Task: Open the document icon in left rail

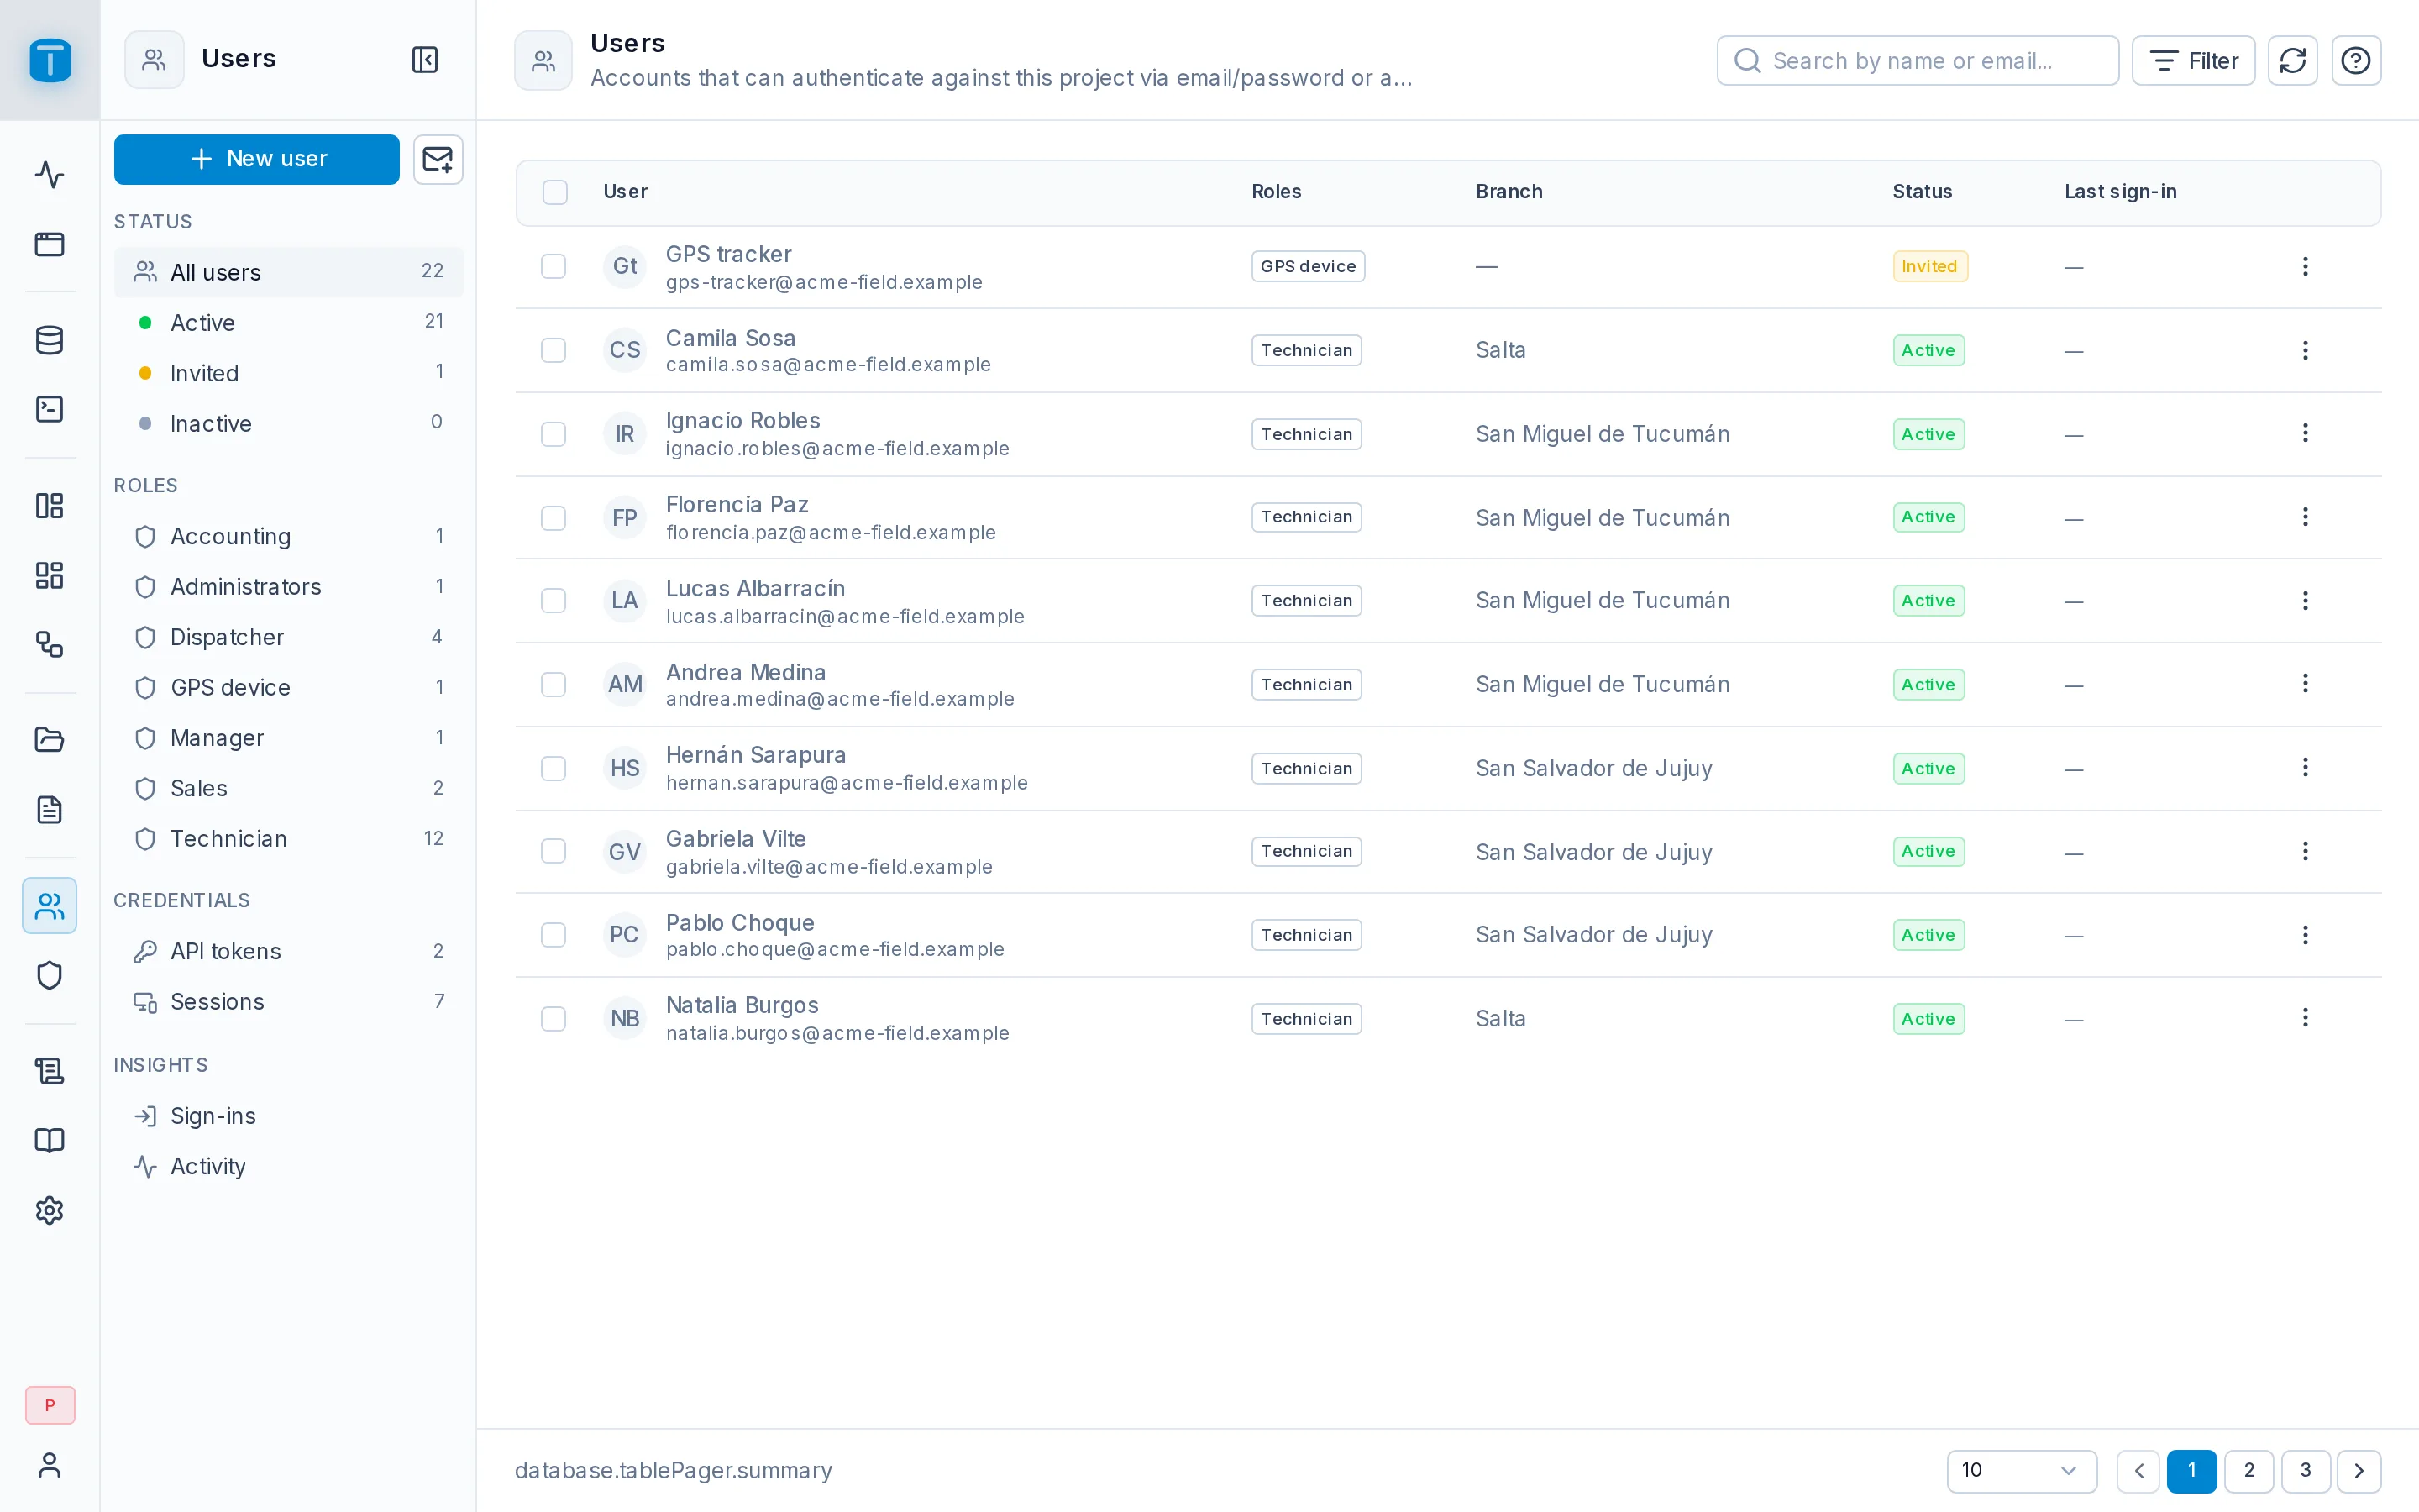Action: [49, 809]
